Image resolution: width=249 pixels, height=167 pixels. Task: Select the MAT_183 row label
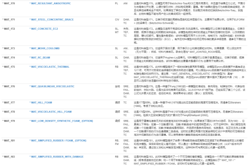(x=9, y=157)
